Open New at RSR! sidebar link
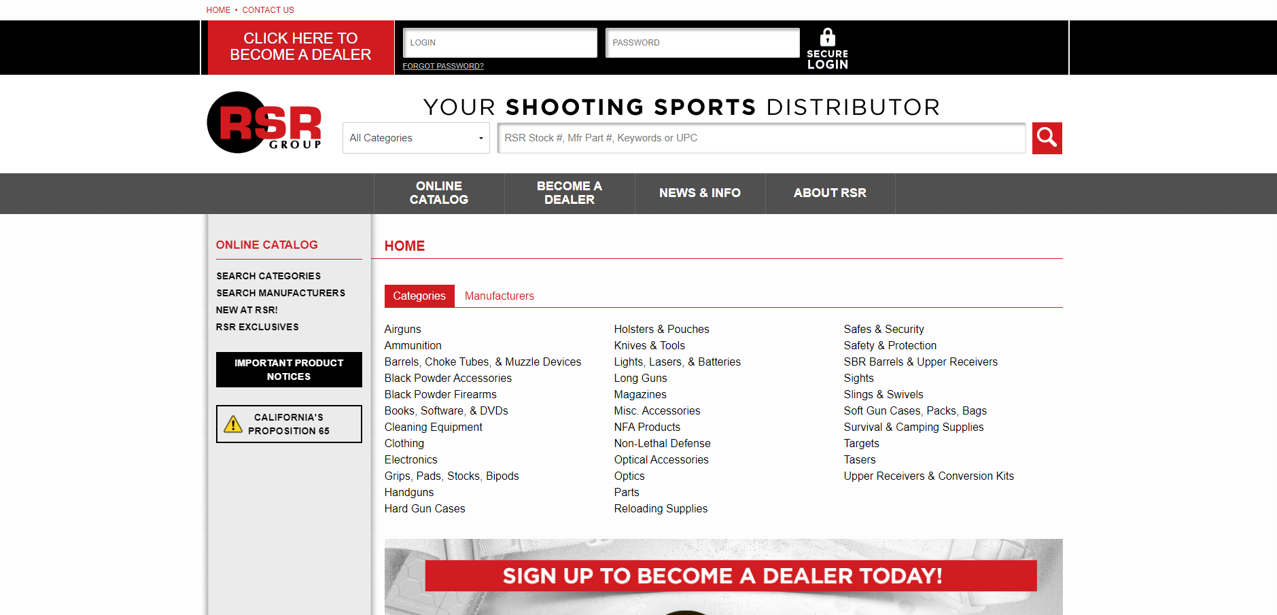 (247, 310)
